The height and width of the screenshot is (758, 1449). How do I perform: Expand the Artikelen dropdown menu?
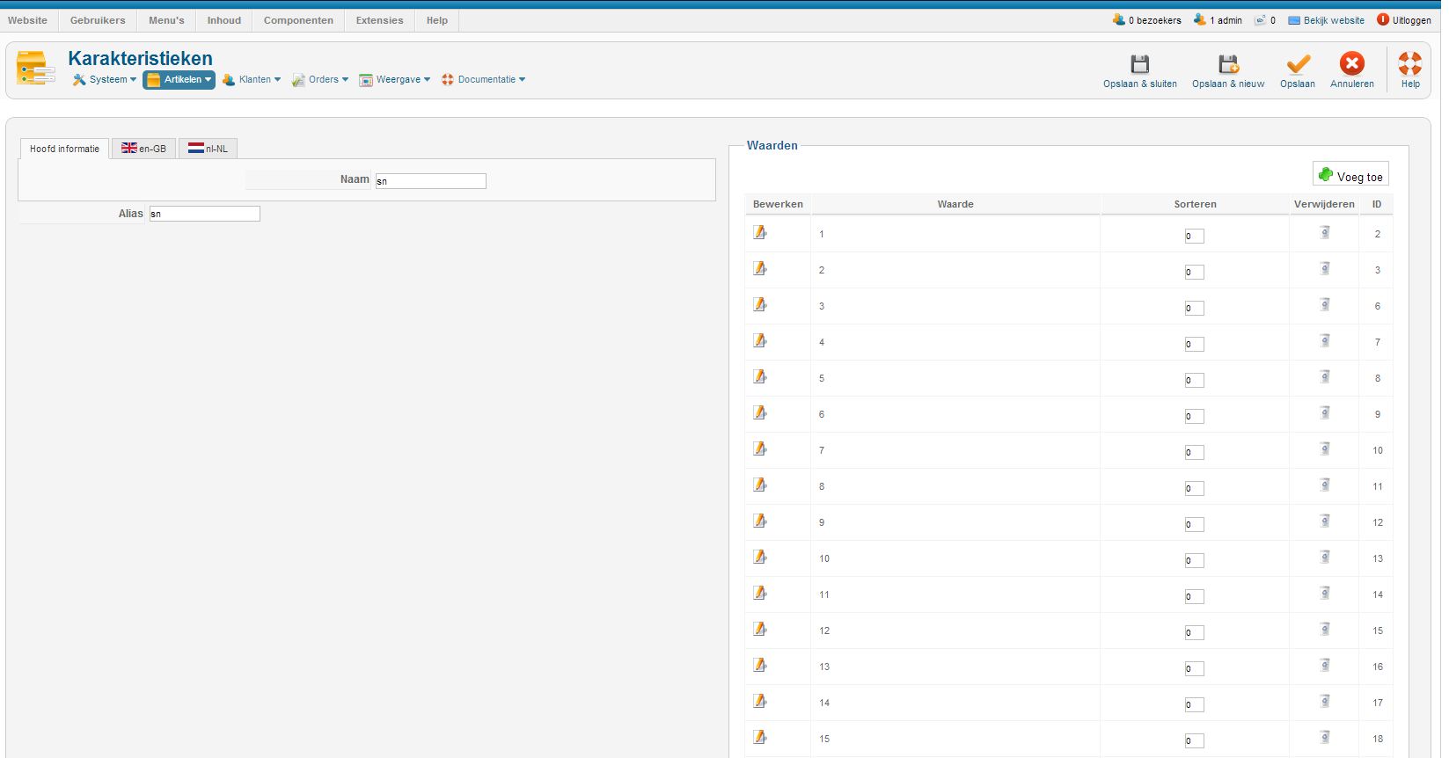pos(179,79)
